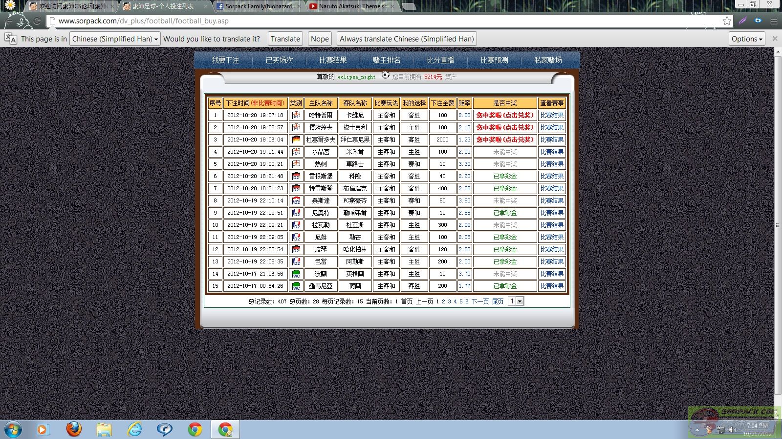Open Firefox from the taskbar
Screen dimensions: 782x439
pos(74,429)
